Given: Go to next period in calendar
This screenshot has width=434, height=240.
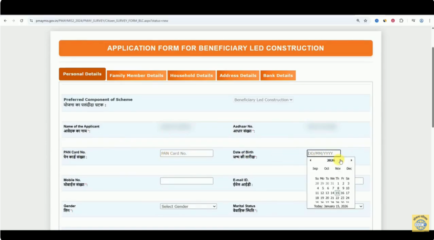Looking at the screenshot, I should click(351, 160).
